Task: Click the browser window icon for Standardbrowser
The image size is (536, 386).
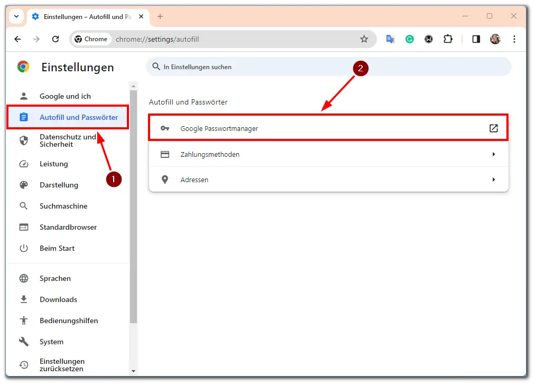Action: (x=24, y=228)
